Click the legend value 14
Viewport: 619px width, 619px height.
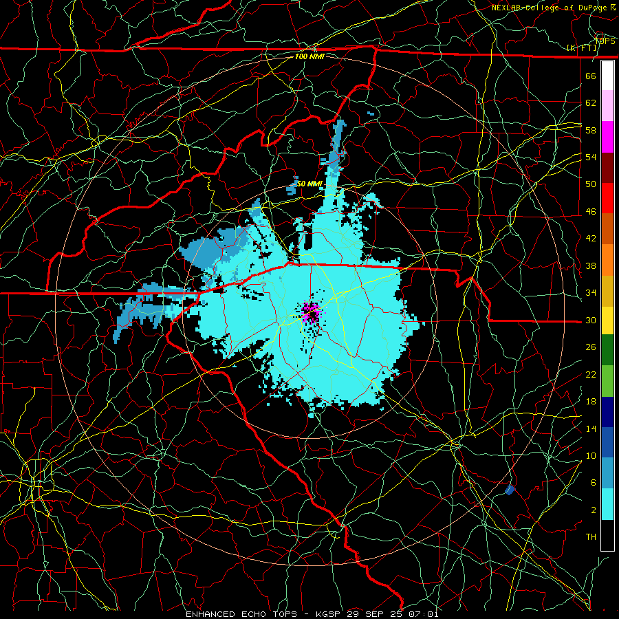[x=591, y=428]
